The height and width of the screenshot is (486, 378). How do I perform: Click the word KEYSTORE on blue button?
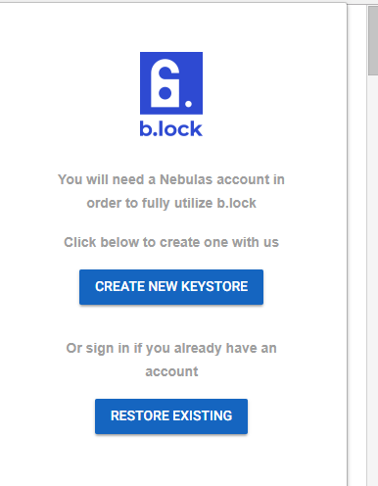pyautogui.click(x=214, y=286)
